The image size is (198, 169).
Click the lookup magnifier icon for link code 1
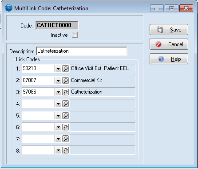click(x=66, y=69)
